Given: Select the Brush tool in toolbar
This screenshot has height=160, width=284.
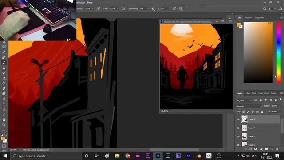Looking at the screenshot, I should pos(4,63).
